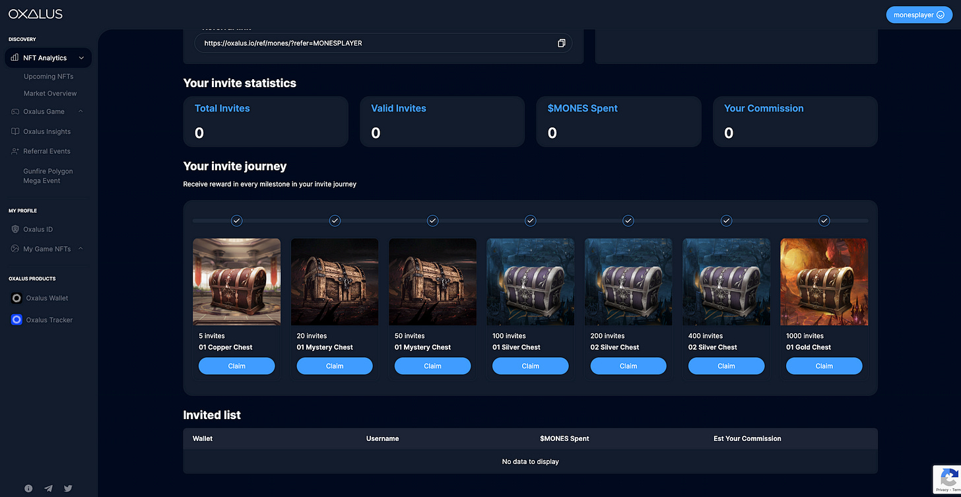
Task: Open Upcoming NFTs in the sidebar
Action: (x=49, y=77)
